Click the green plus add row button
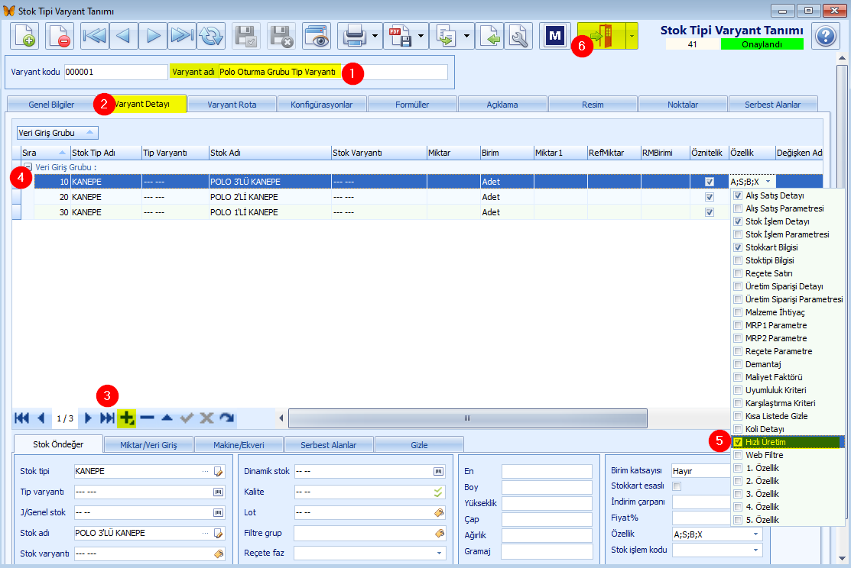The width and height of the screenshot is (851, 568). click(126, 418)
